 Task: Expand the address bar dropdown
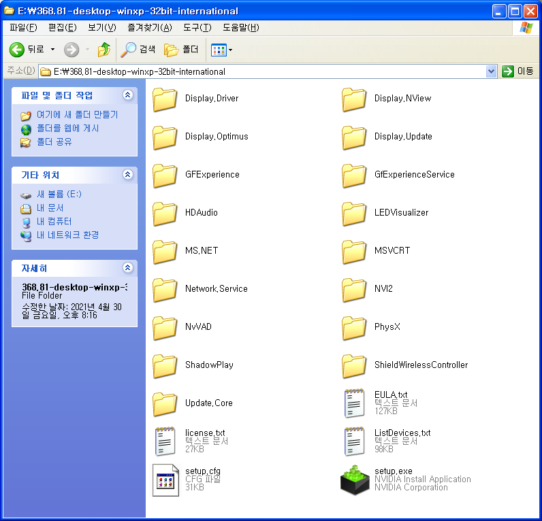[491, 71]
